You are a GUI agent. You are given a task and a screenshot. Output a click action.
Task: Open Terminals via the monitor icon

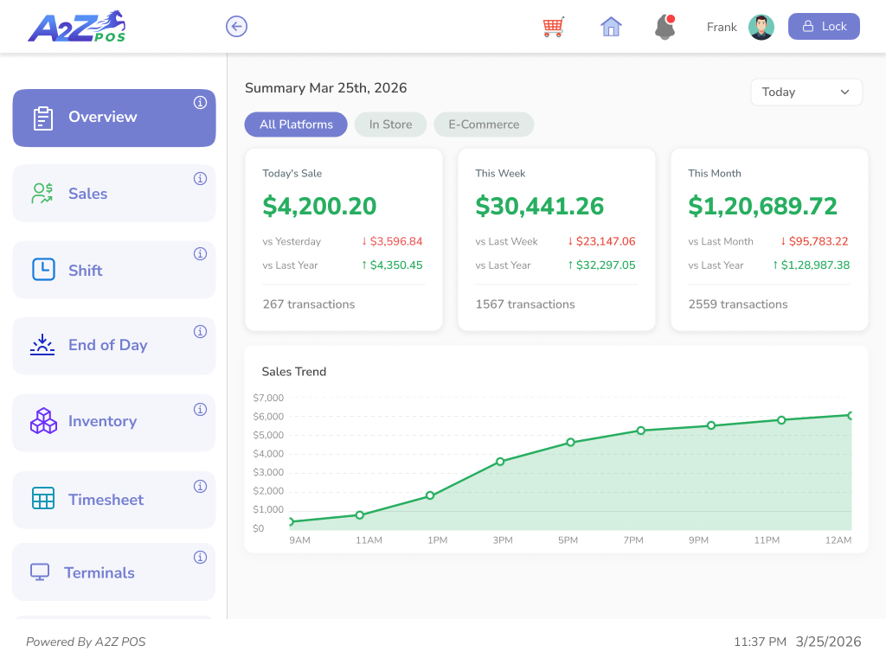(x=42, y=571)
